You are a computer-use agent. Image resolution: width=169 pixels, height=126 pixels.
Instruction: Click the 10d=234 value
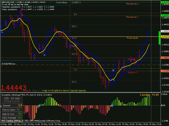click(x=74, y=91)
